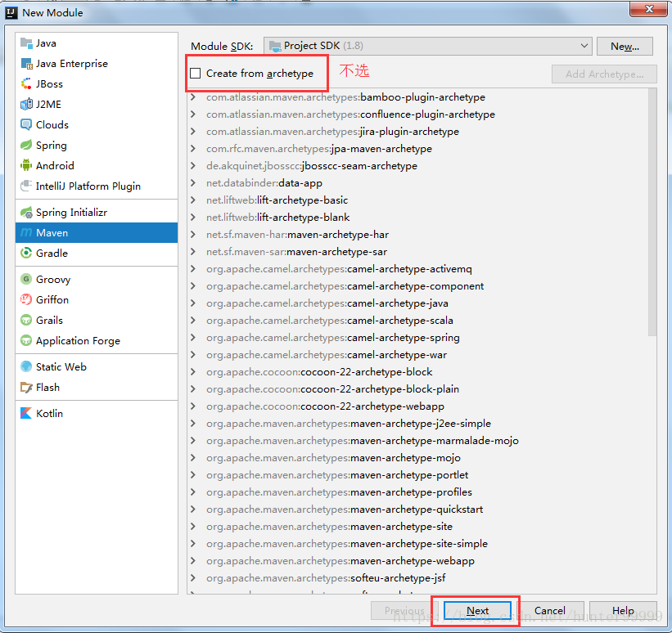Expand cocoon-22-archetype-block-plain entry

pos(193,389)
